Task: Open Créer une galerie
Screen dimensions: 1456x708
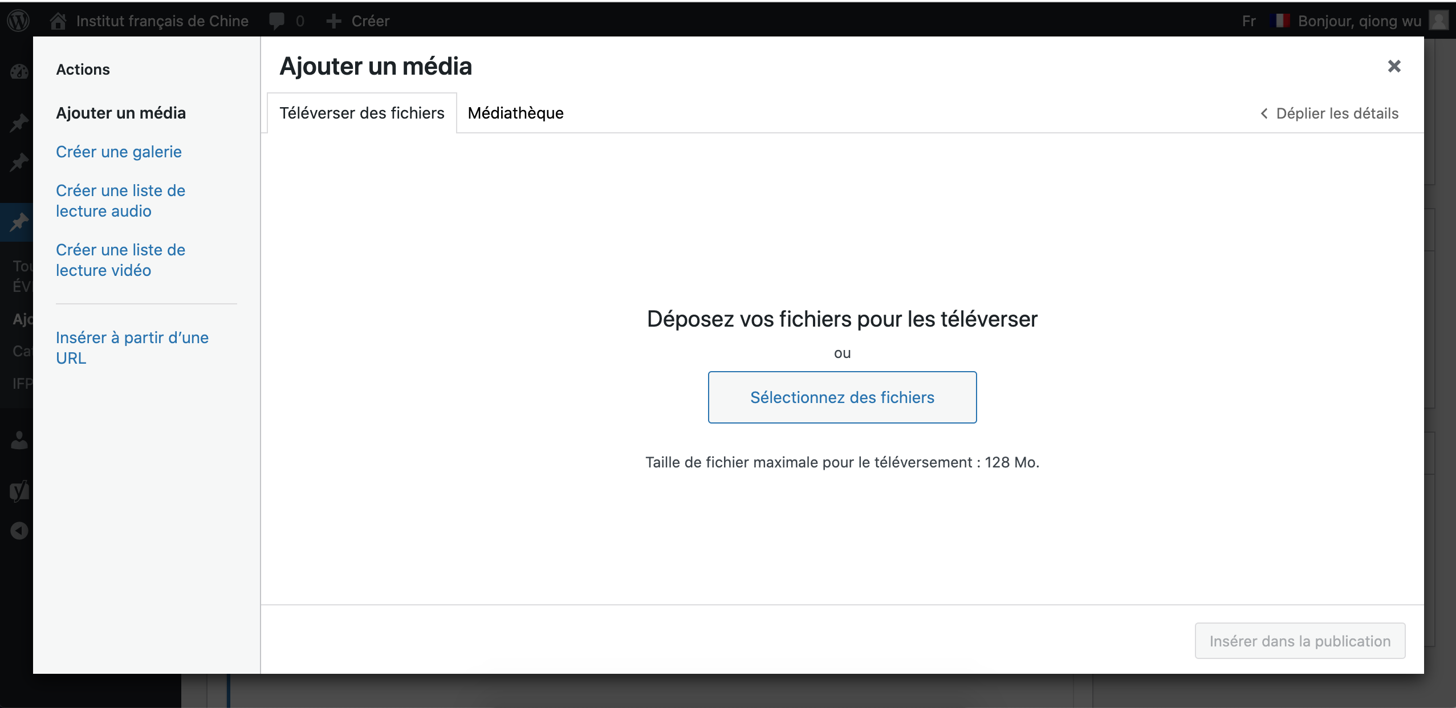Action: 119,152
